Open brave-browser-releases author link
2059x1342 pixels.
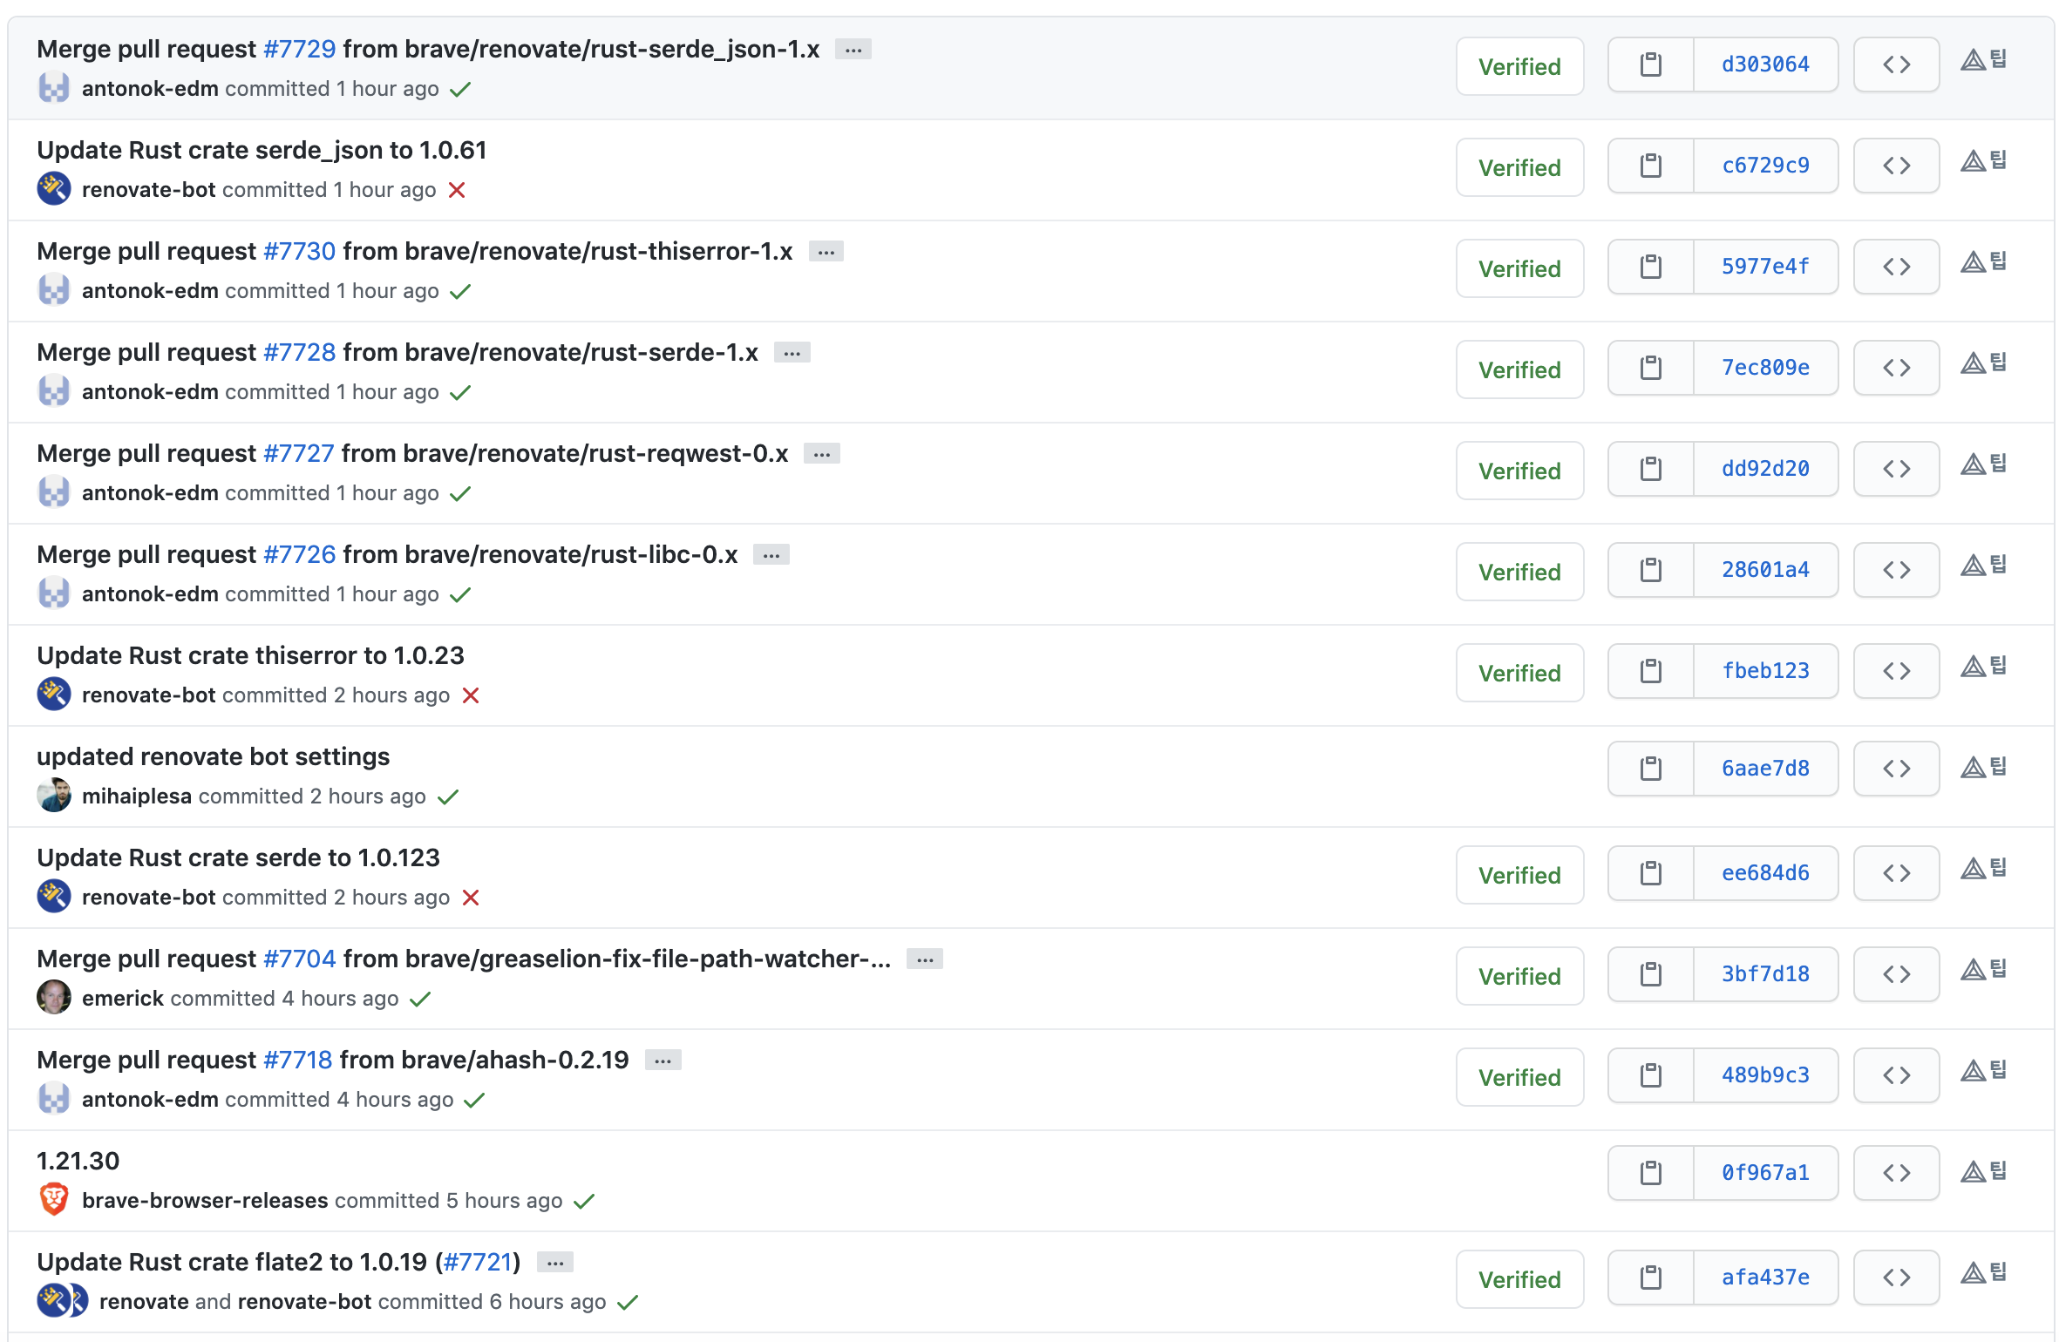(x=205, y=1201)
